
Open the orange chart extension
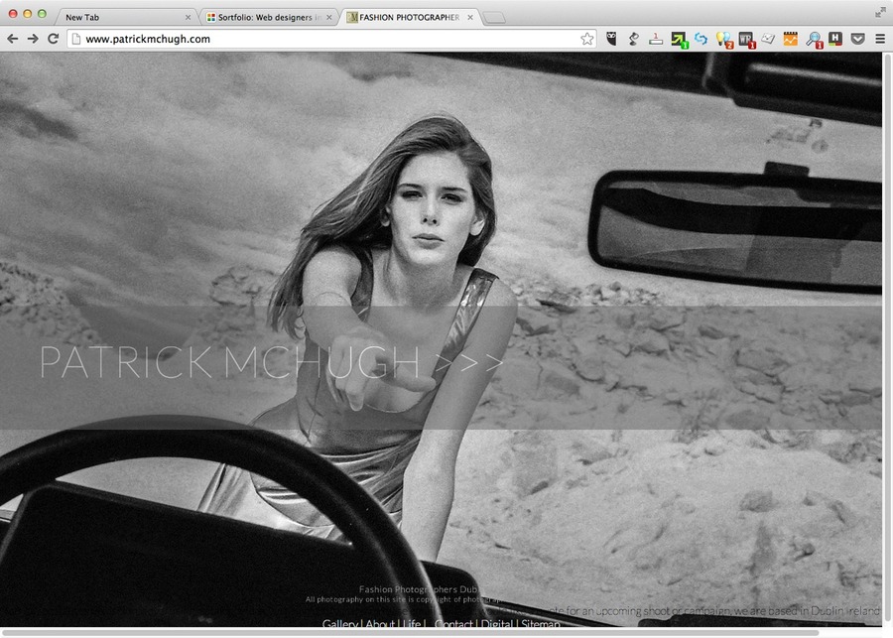(x=791, y=38)
